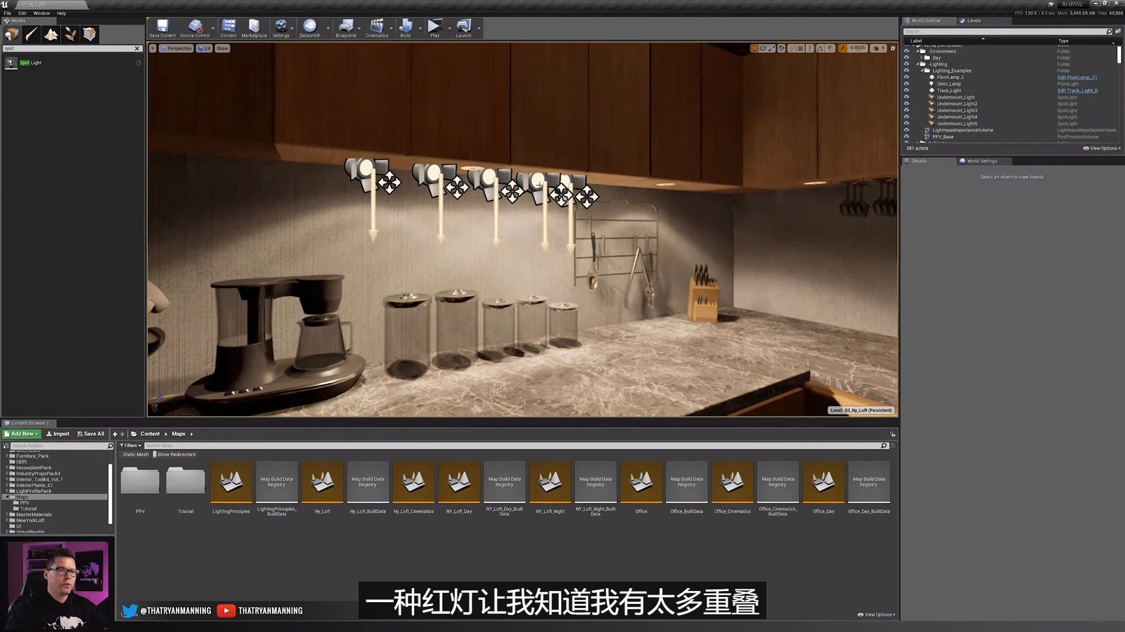Viewport: 1125px width, 632px height.
Task: Click the Settings toolbar icon
Action: [281, 28]
